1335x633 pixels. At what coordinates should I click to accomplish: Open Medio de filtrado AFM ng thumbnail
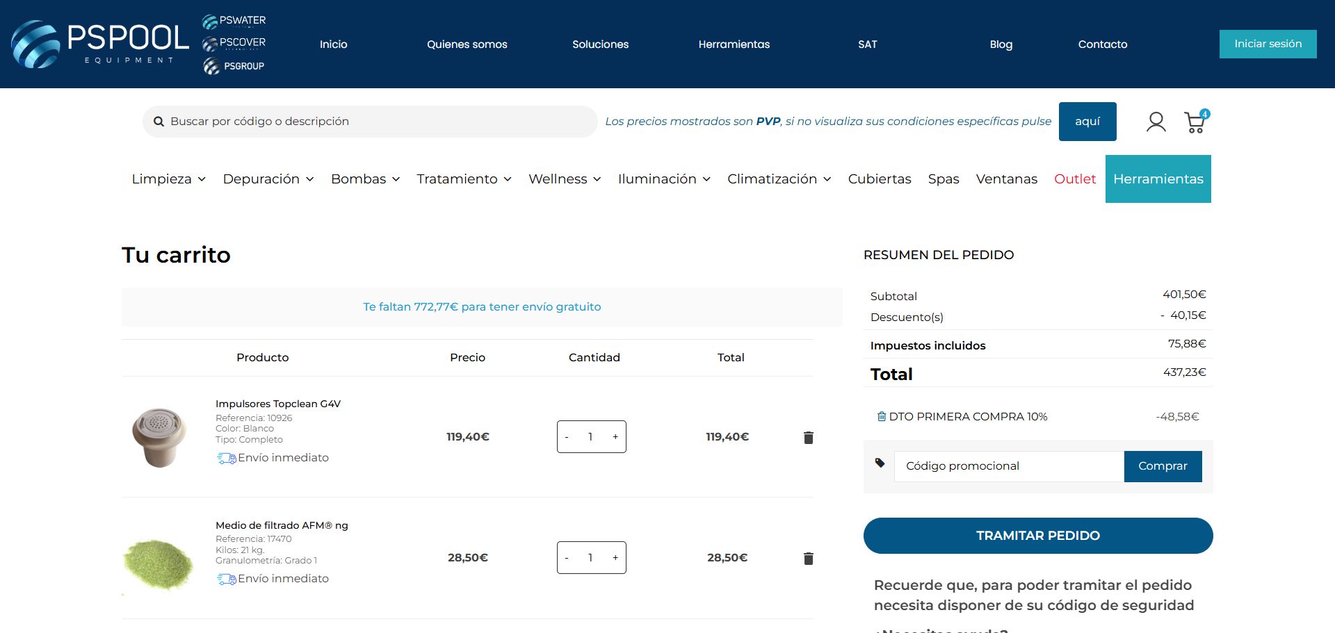tap(159, 565)
